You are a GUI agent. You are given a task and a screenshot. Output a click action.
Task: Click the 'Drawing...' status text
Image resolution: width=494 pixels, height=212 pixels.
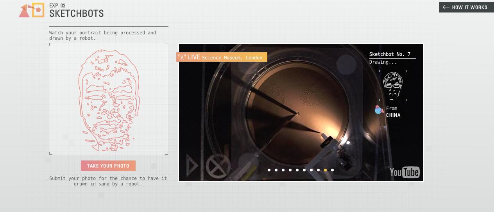pyautogui.click(x=383, y=62)
